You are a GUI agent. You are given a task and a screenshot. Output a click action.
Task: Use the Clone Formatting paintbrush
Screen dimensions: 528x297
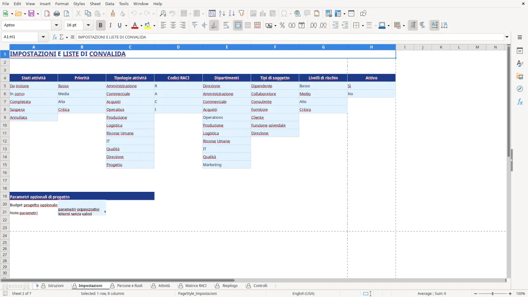[x=113, y=14]
